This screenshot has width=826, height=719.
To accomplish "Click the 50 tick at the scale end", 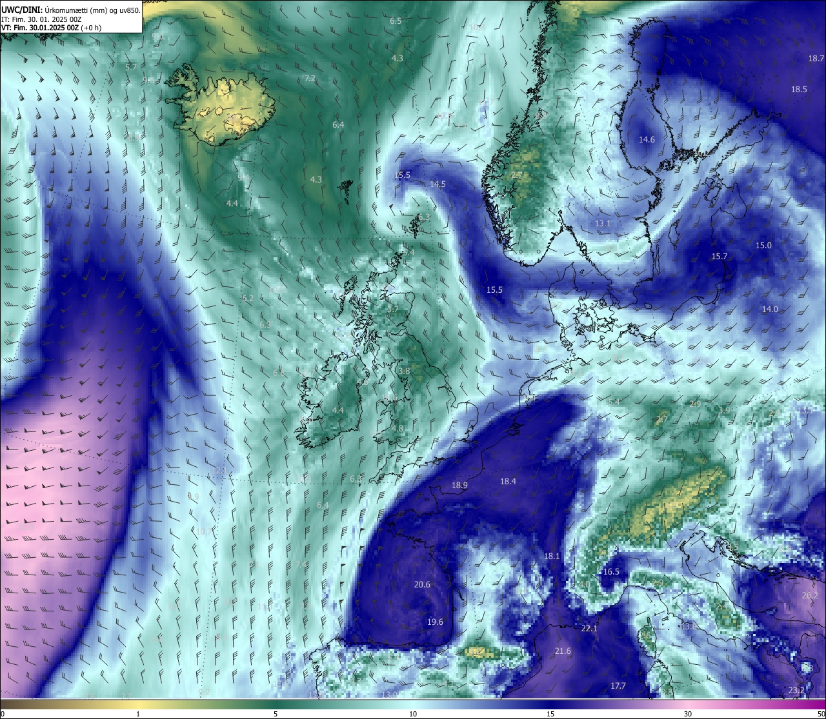I will coord(820,713).
